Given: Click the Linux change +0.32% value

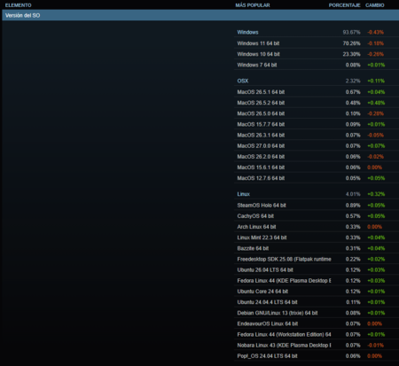Looking at the screenshot, I should click(376, 194).
